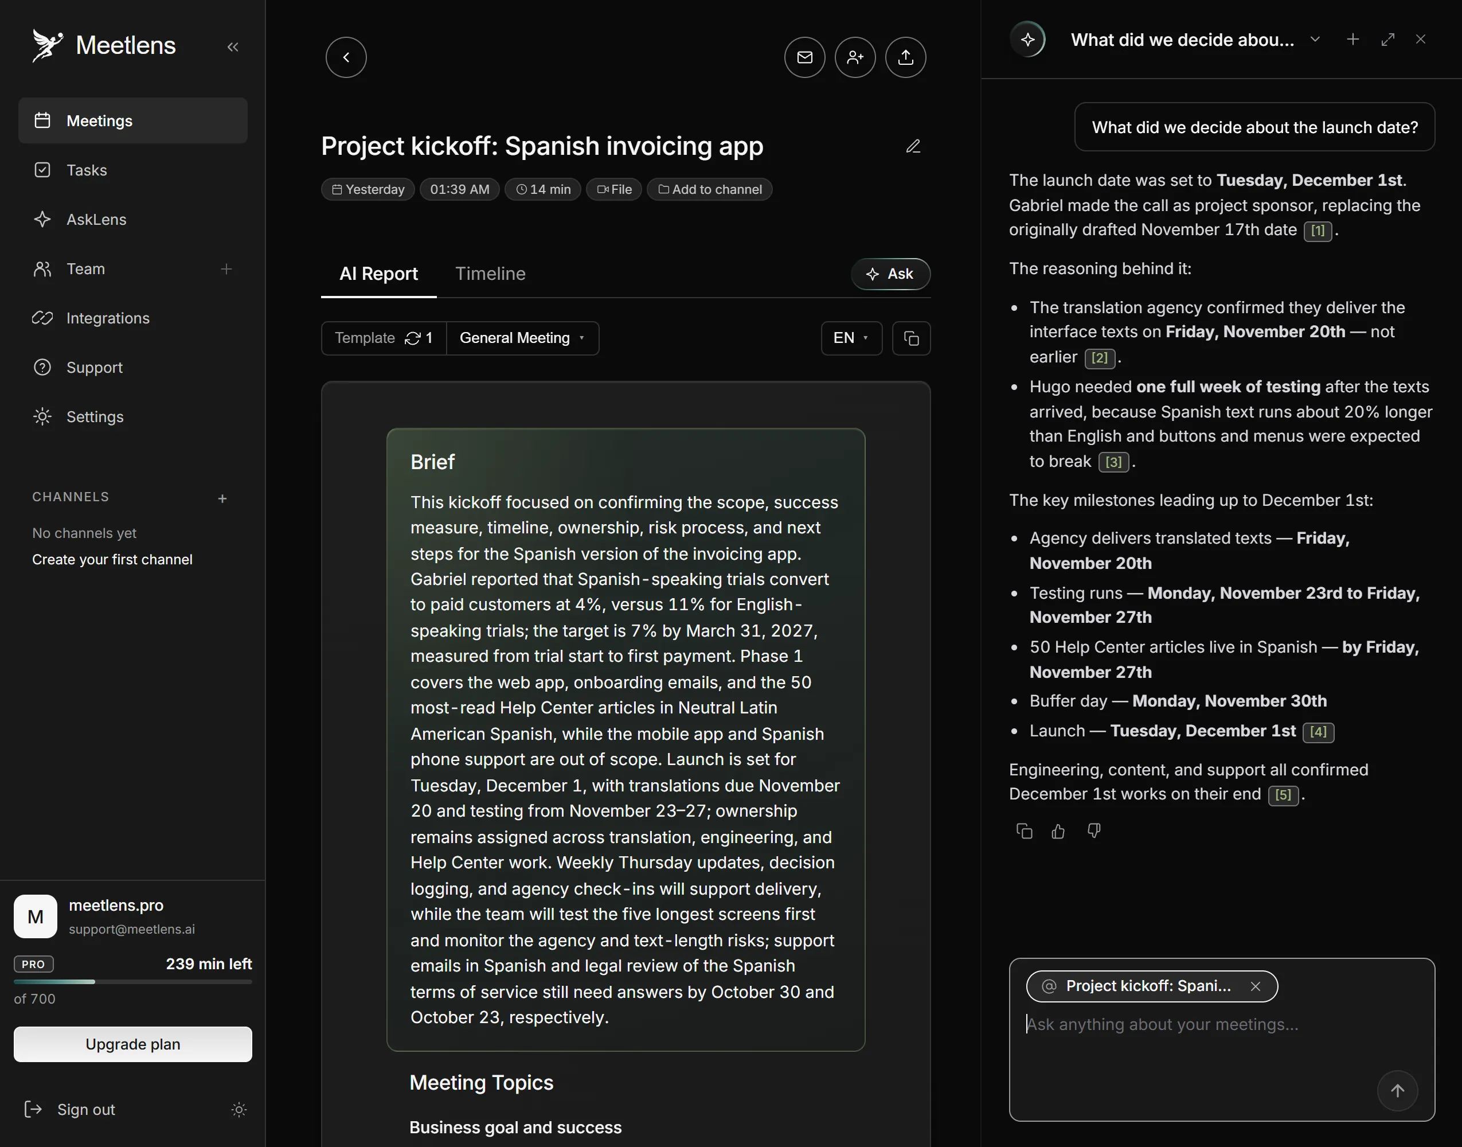
Task: Expand the chat title dropdown chevron
Action: coord(1315,40)
